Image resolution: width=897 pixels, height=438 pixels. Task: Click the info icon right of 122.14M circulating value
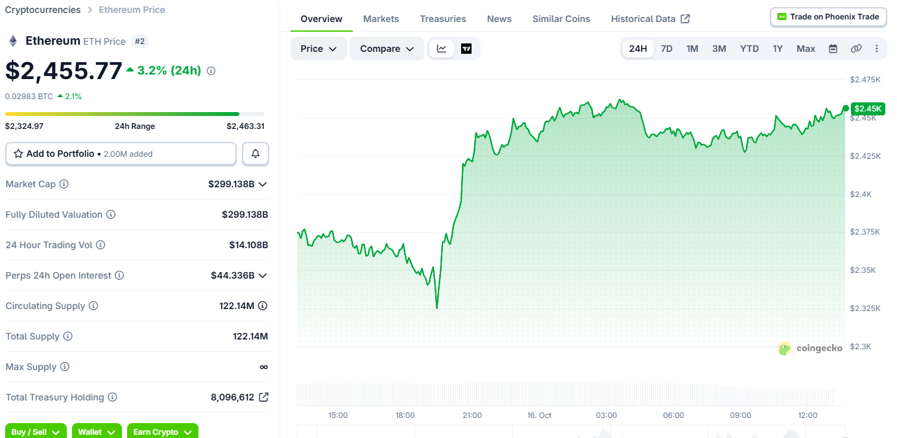pyautogui.click(x=263, y=306)
